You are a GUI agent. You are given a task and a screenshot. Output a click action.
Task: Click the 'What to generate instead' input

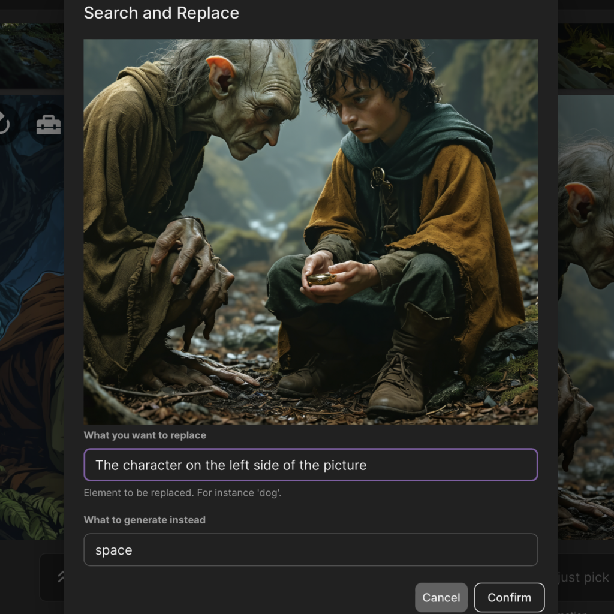point(311,550)
